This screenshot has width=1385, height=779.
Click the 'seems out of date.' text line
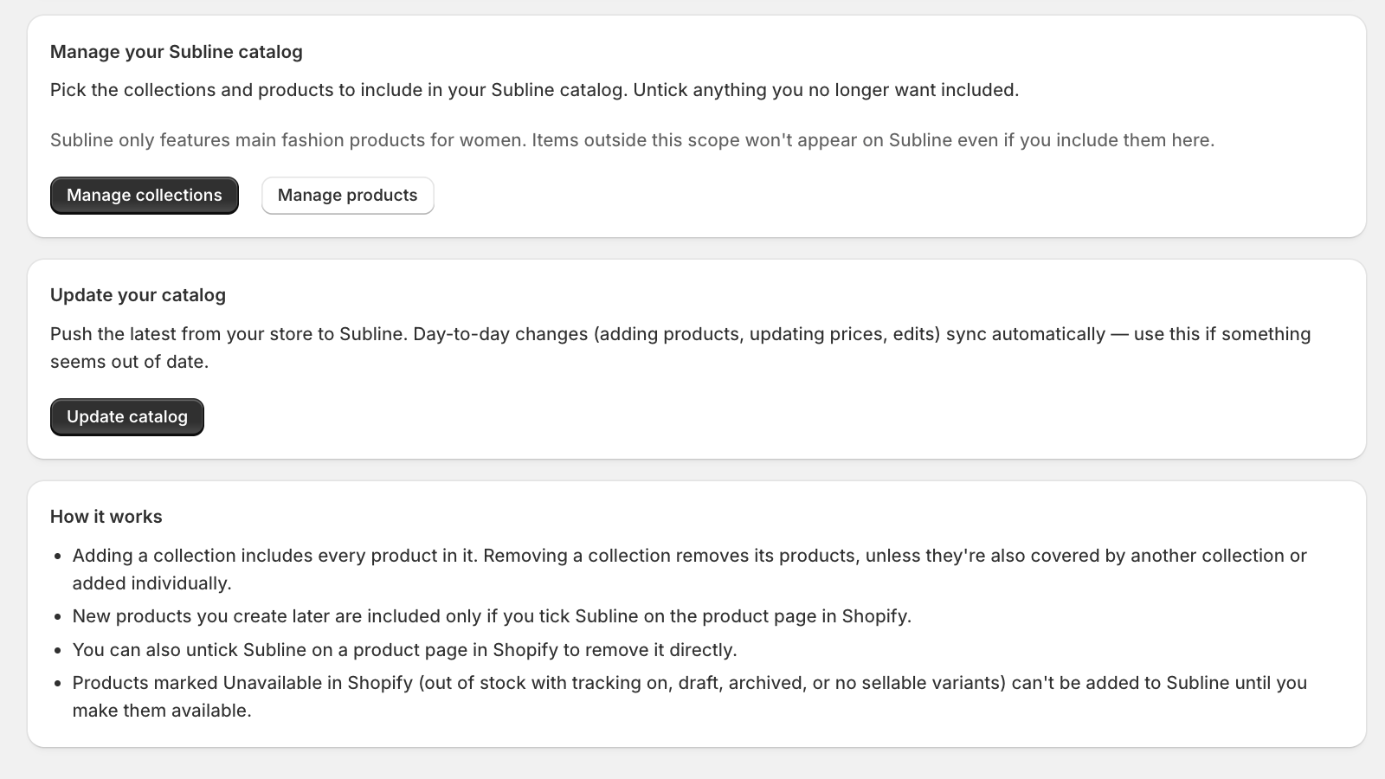pos(130,362)
